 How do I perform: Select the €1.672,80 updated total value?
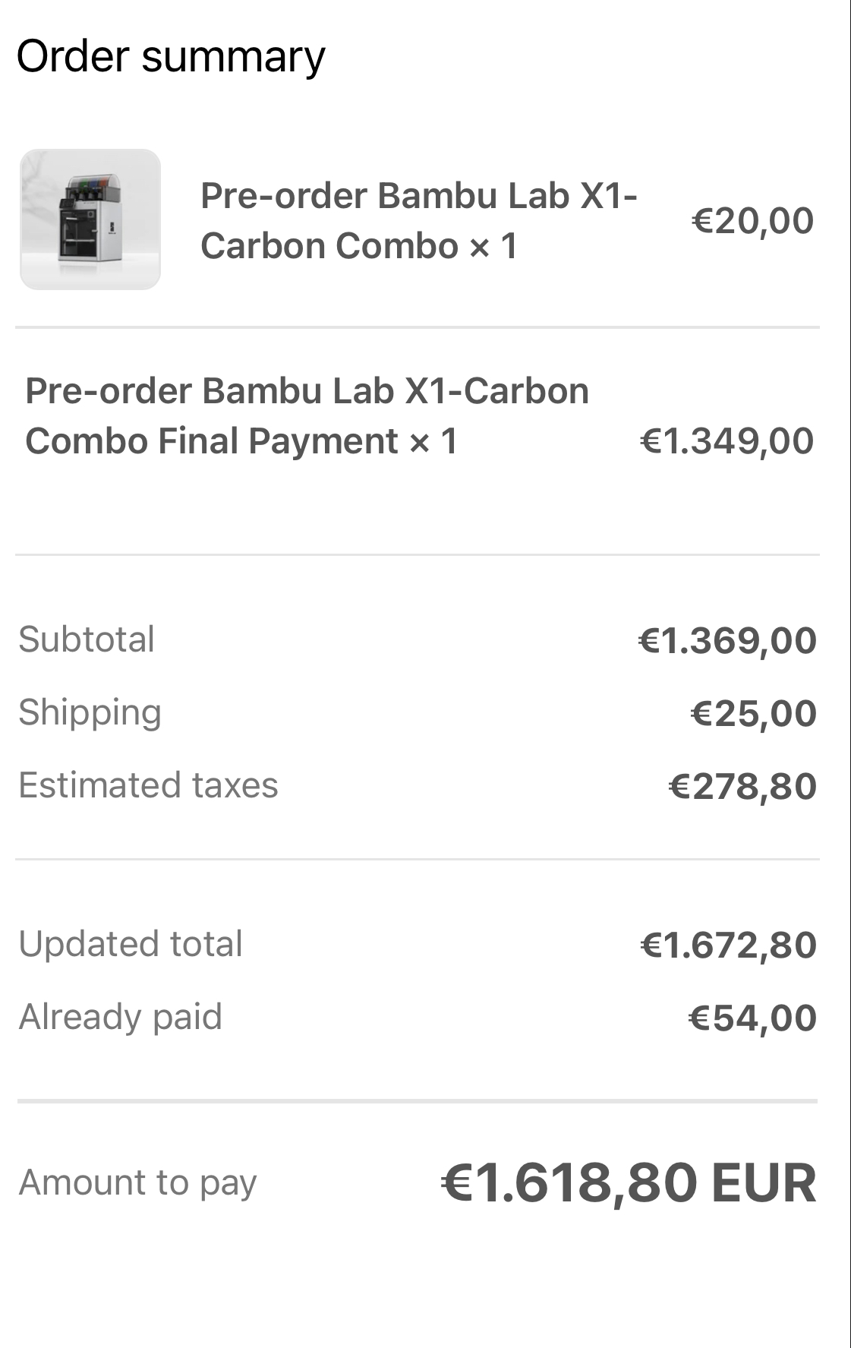pos(728,945)
